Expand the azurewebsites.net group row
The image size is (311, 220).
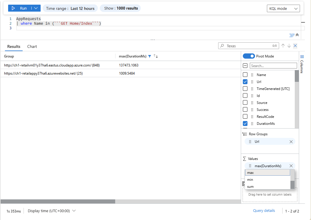pos(43,73)
